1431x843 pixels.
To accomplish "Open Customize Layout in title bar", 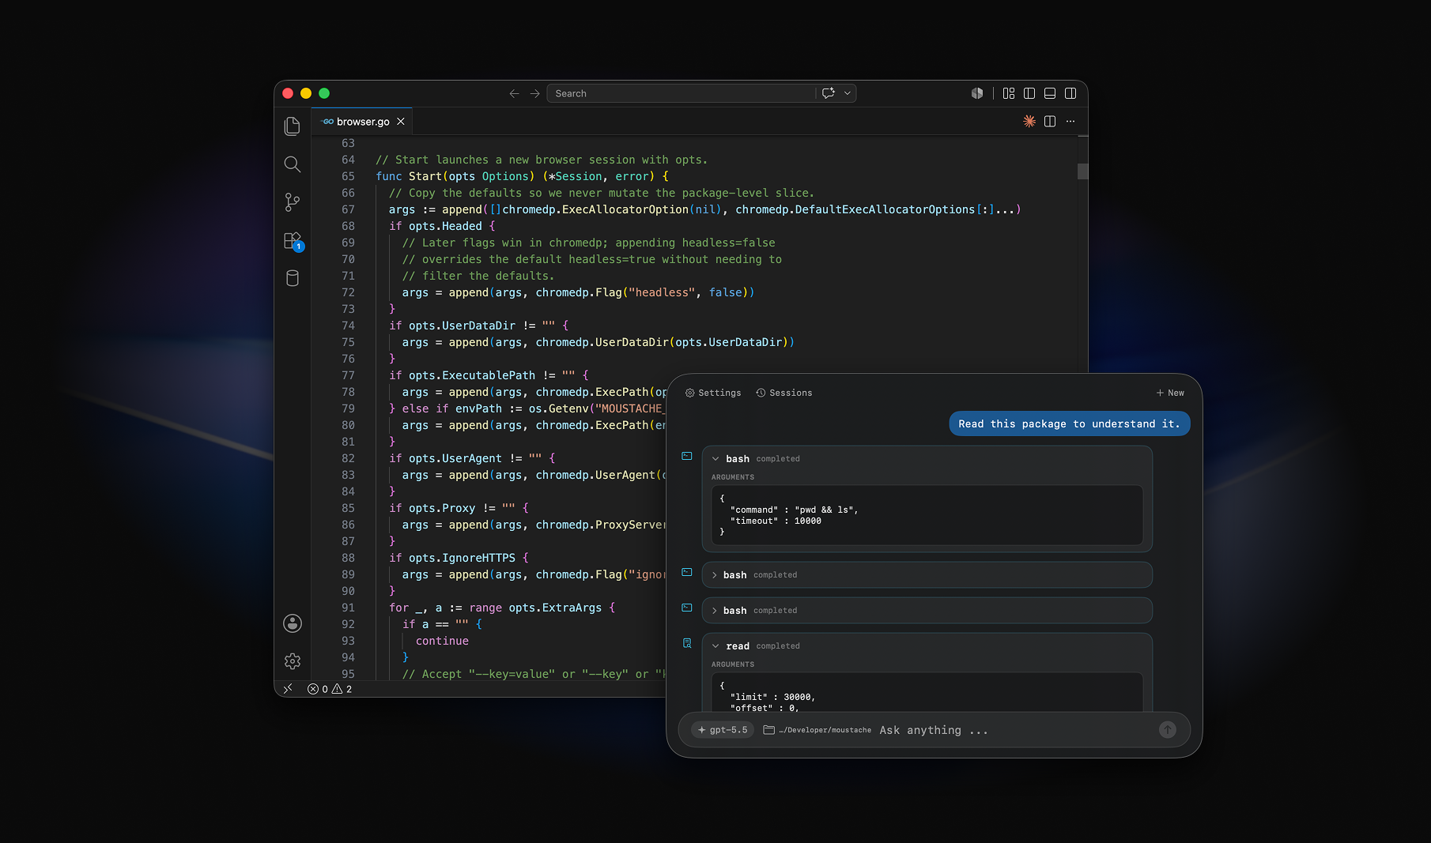I will (x=1009, y=93).
